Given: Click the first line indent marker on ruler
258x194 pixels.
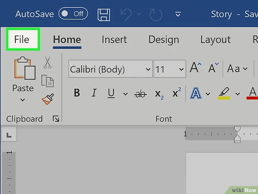Looking at the screenshot, I should [x=237, y=129].
